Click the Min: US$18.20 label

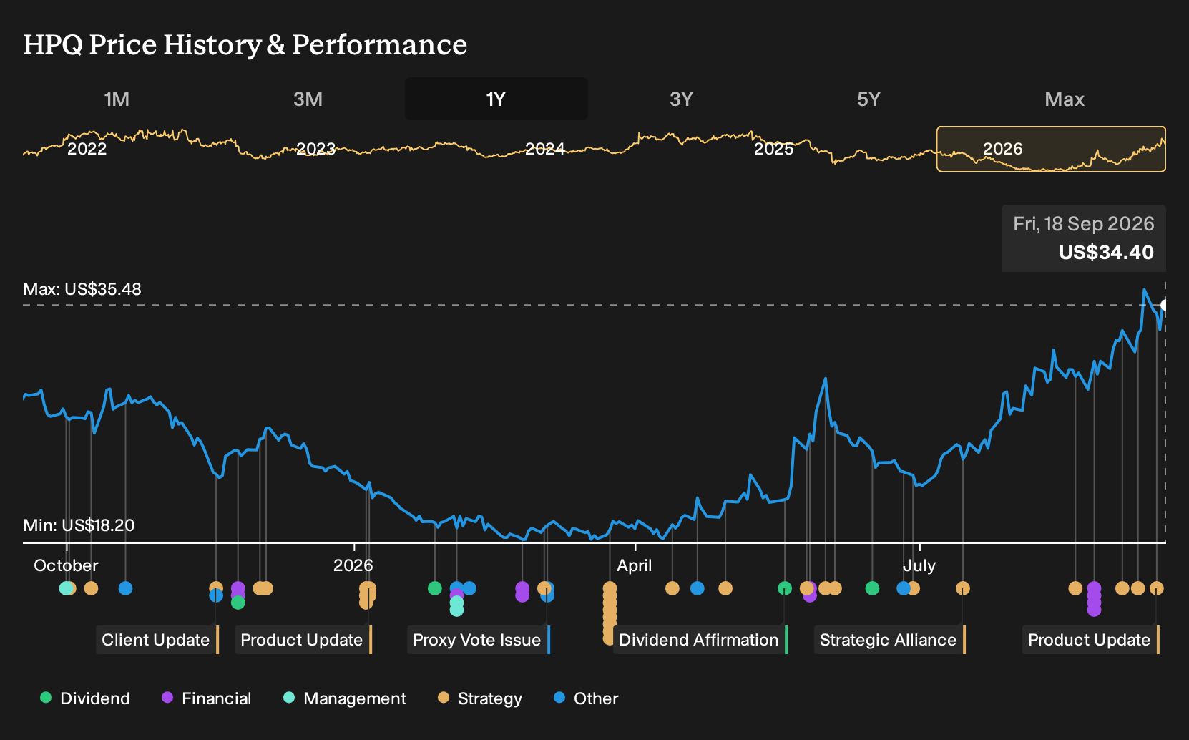(79, 525)
